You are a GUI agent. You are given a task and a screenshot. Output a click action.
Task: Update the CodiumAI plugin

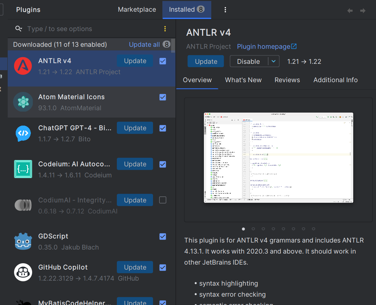pyautogui.click(x=135, y=200)
